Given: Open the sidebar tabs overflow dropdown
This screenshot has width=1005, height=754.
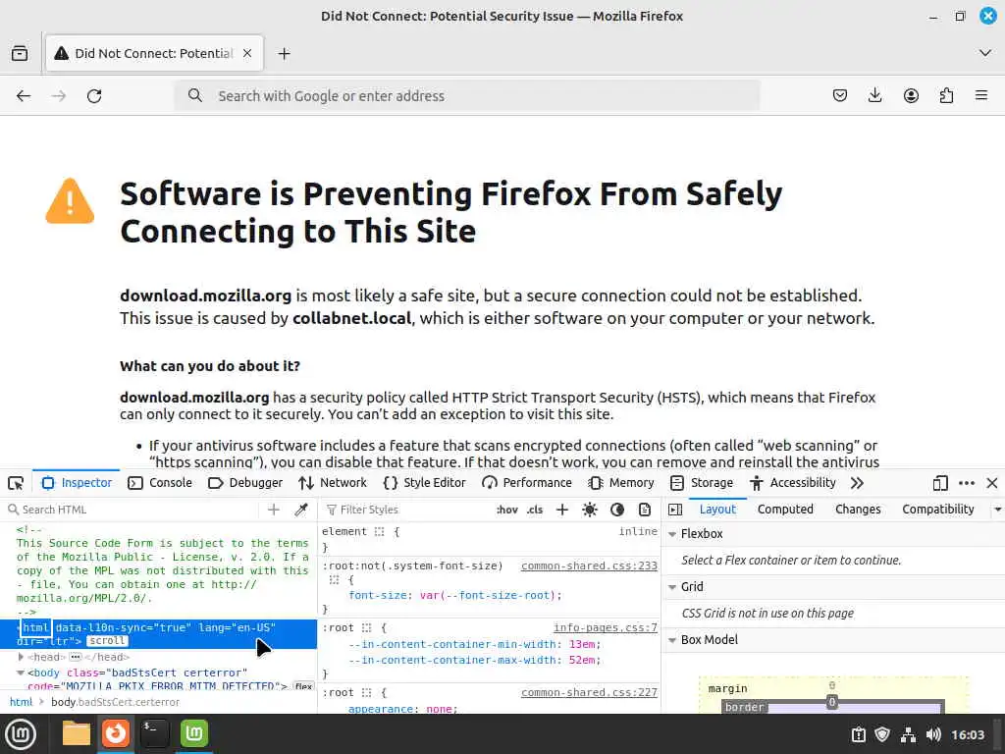Looking at the screenshot, I should (x=997, y=510).
